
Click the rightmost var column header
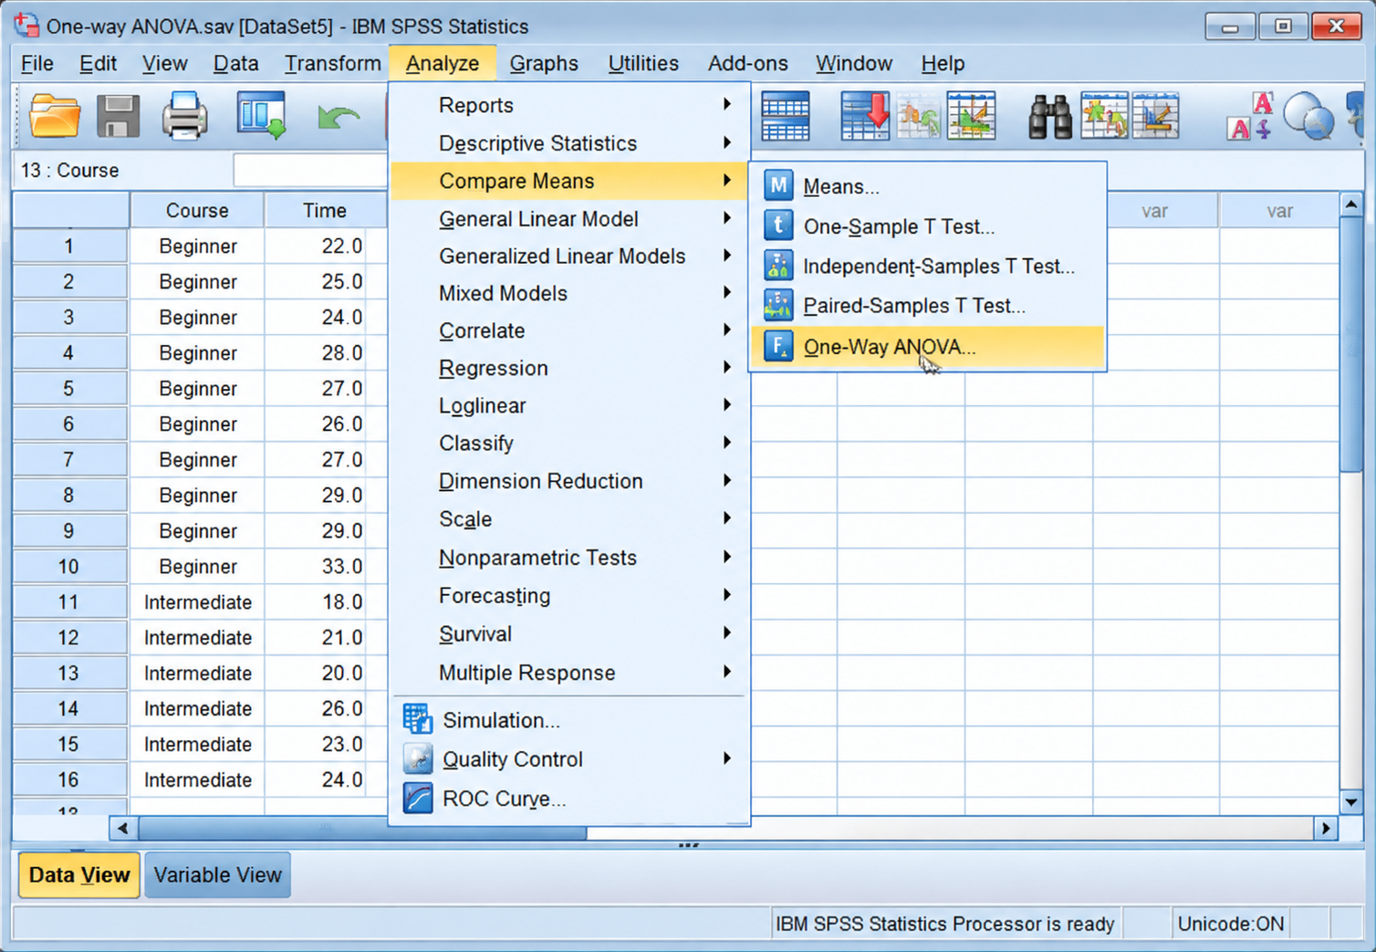coord(1278,211)
